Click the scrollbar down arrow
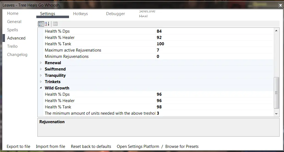284x152 pixels. (277, 114)
